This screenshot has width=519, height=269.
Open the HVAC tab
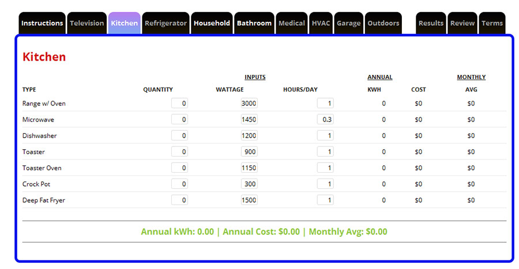(321, 23)
